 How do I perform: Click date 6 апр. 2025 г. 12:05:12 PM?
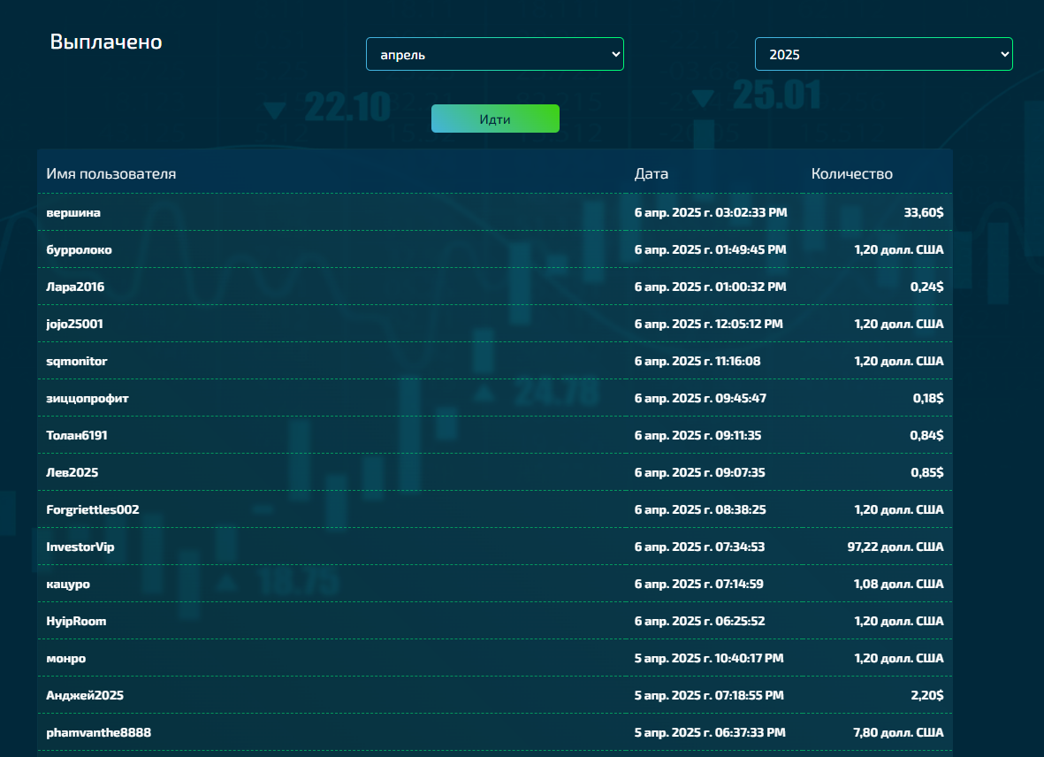[708, 325]
